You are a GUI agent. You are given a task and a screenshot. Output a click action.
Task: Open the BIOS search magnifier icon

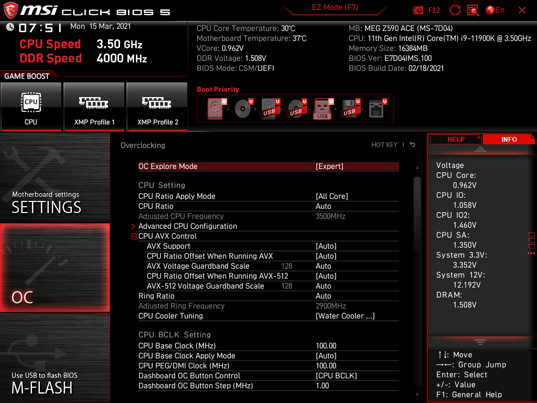point(473,10)
